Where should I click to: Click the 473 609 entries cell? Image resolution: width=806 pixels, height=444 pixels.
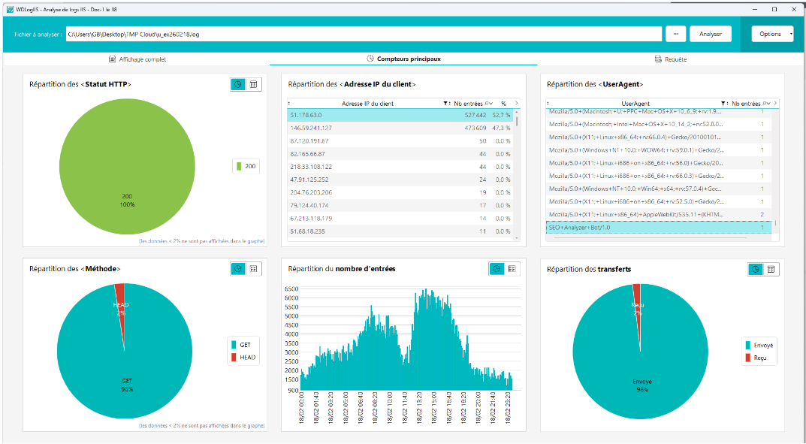click(x=475, y=128)
